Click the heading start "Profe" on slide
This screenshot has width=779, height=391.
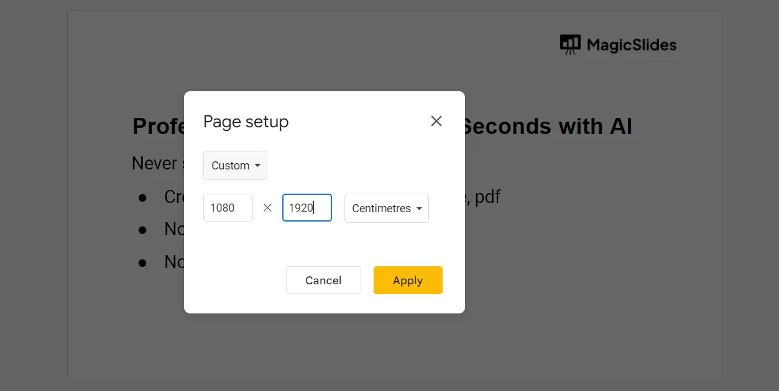[x=159, y=127]
